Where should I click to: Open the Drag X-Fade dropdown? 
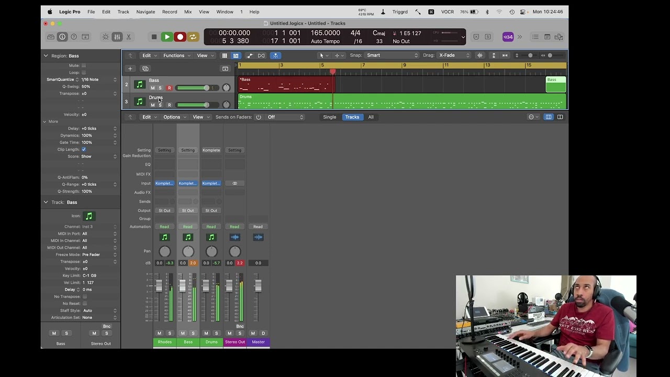tap(454, 56)
